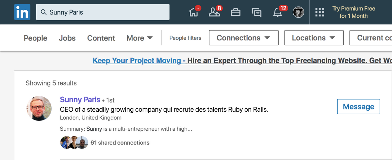Open the Home feed icon

click(x=194, y=12)
